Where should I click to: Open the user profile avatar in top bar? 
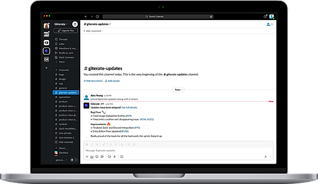271,16
